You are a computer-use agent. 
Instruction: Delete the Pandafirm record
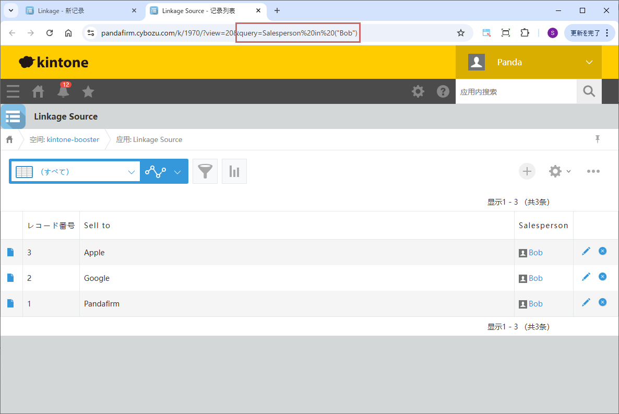tap(602, 302)
